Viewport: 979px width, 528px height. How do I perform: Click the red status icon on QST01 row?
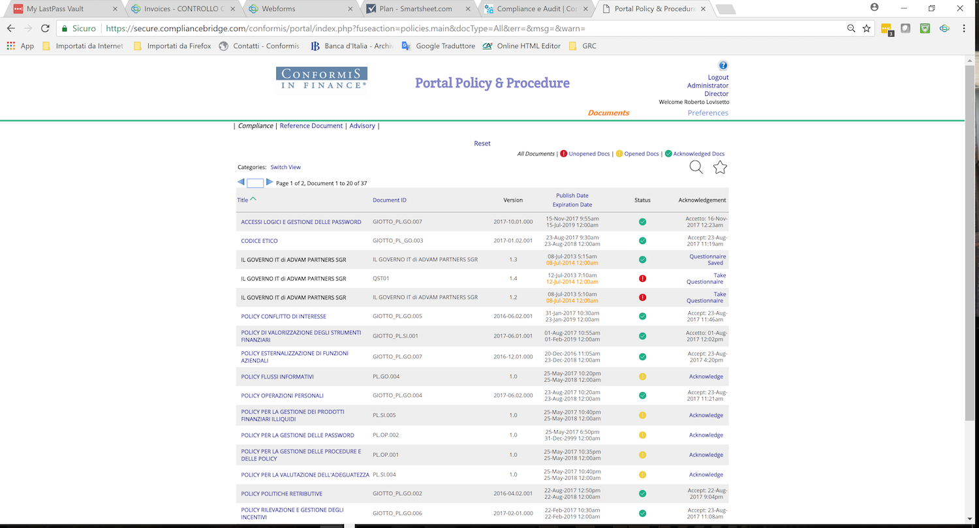click(642, 278)
